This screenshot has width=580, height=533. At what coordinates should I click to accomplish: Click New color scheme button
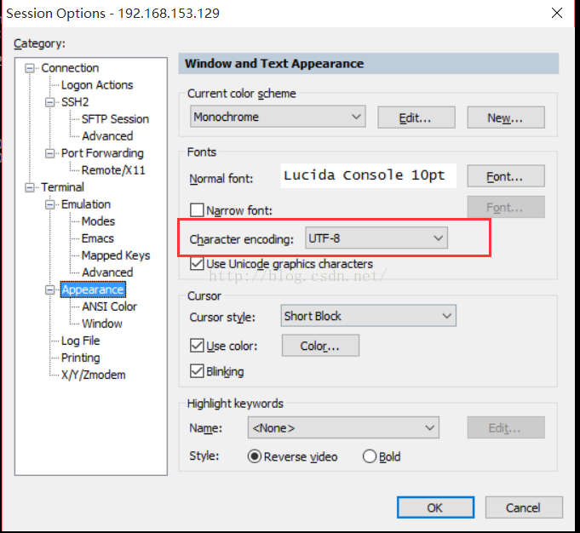(x=506, y=117)
